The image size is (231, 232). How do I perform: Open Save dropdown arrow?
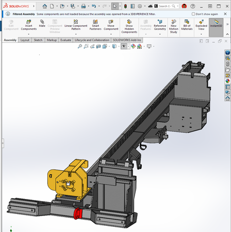point(78,6)
